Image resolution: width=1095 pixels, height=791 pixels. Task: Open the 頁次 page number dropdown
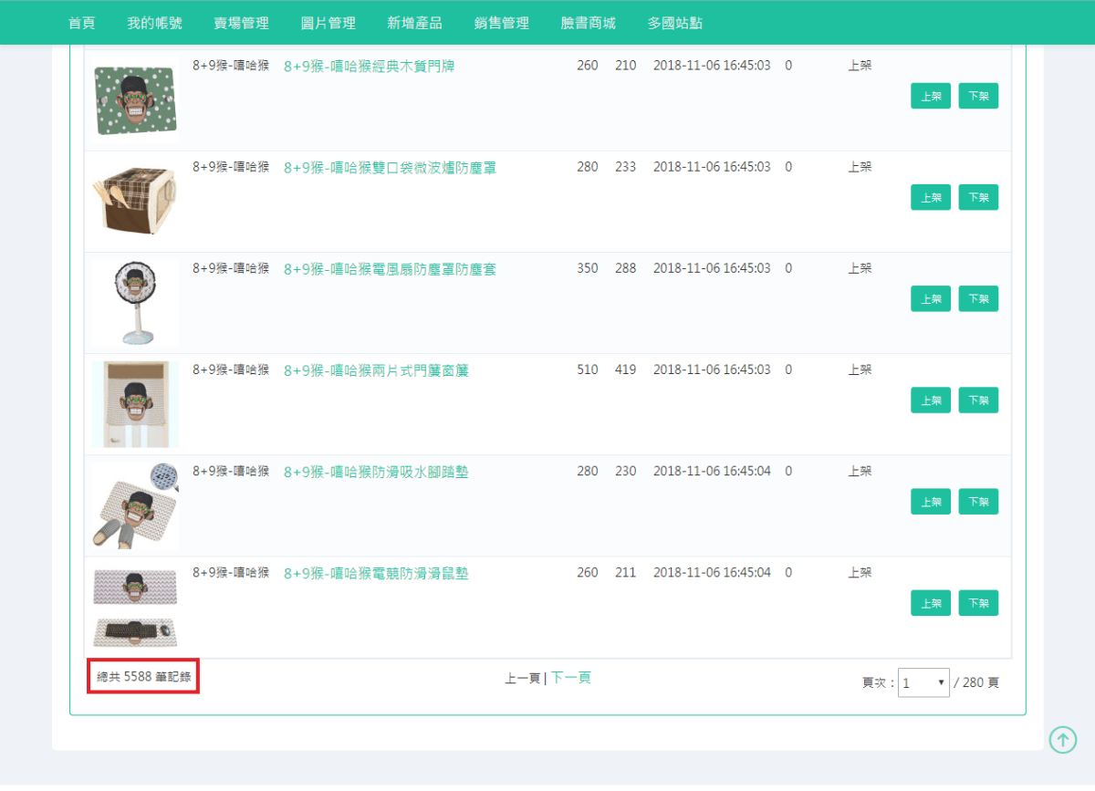click(x=923, y=682)
